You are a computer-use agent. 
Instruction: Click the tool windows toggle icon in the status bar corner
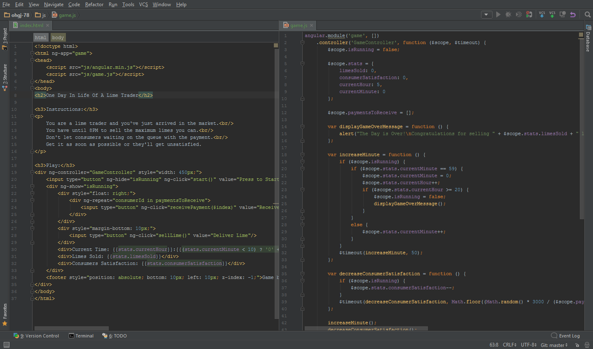[x=6, y=345]
